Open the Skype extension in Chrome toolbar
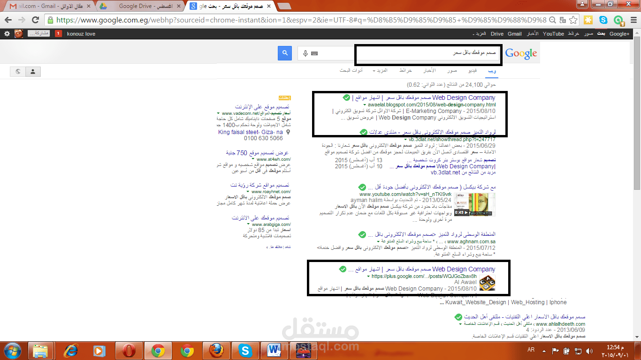This screenshot has width=641, height=360. click(x=603, y=20)
